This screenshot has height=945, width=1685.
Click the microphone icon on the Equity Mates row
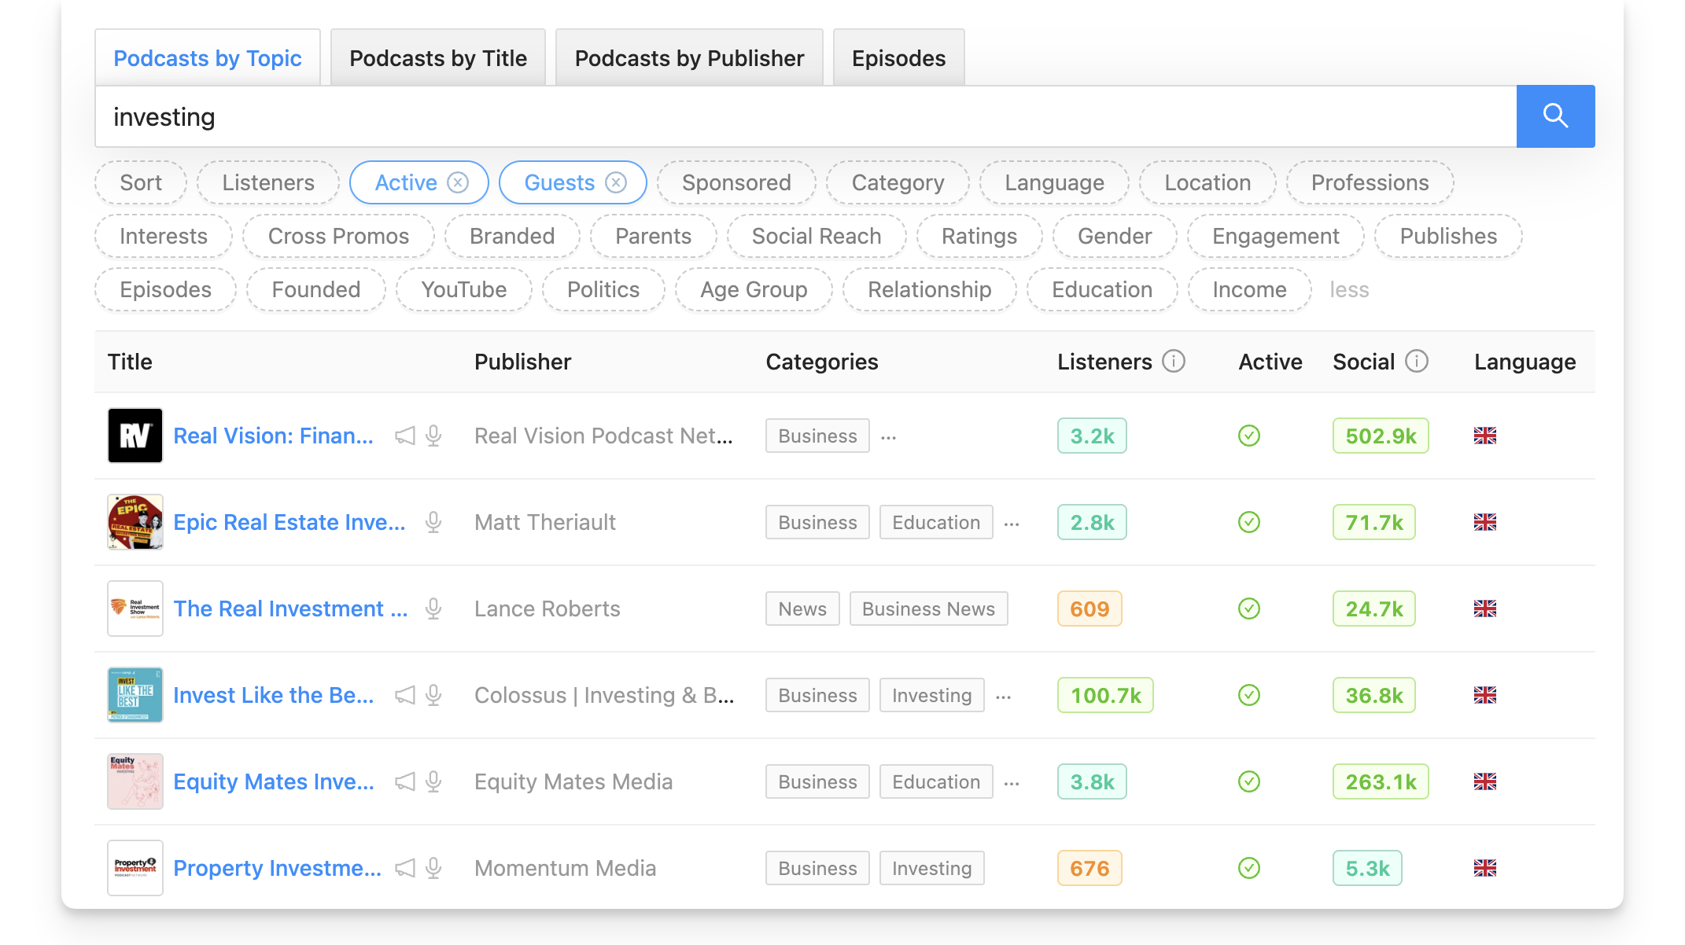coord(433,781)
